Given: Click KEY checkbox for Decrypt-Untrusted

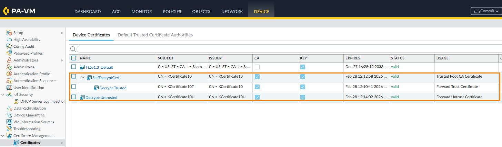Looking at the screenshot, I should [303, 97].
